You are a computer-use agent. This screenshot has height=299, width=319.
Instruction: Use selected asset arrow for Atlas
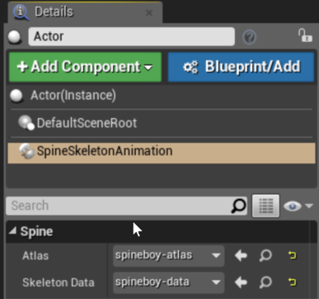coord(241,255)
